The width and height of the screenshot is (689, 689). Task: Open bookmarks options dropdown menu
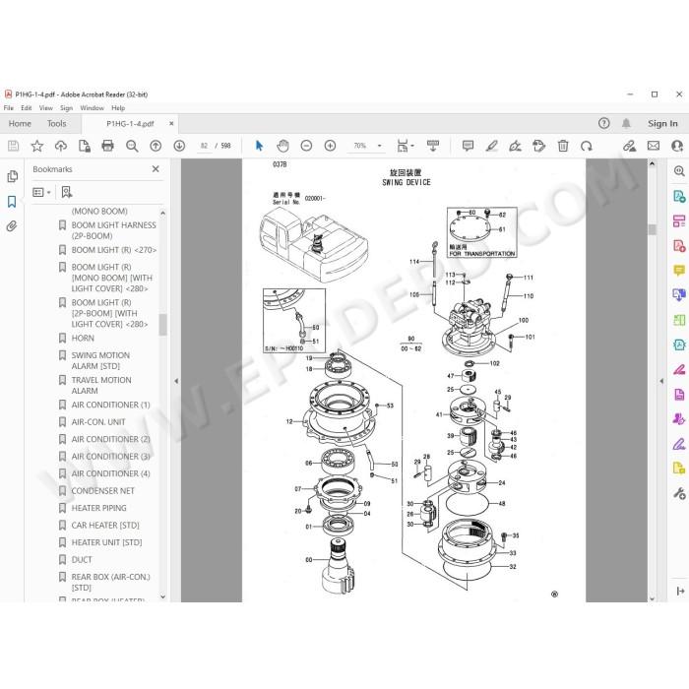click(41, 192)
